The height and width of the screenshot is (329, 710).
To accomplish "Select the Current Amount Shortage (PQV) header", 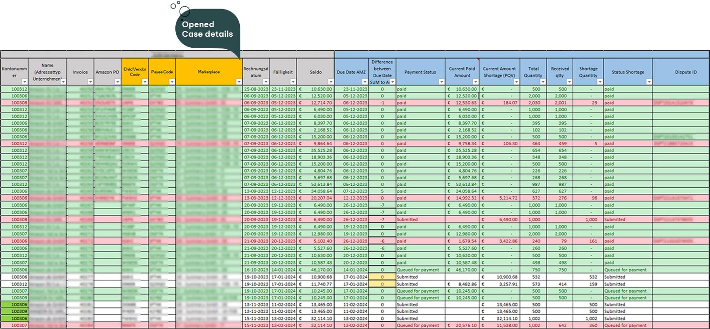I will (499, 72).
